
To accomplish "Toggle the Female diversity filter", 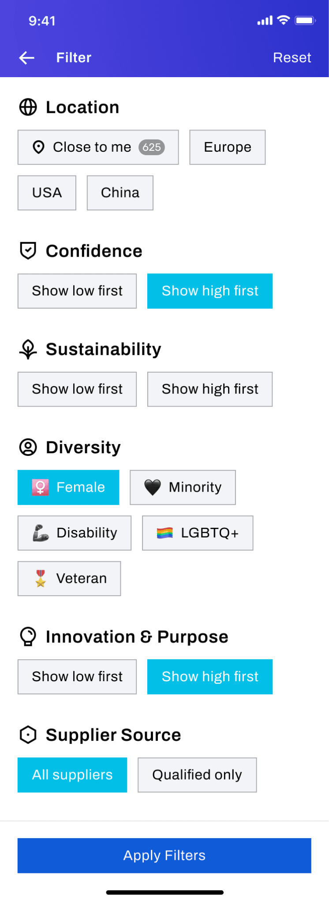I will tap(68, 487).
